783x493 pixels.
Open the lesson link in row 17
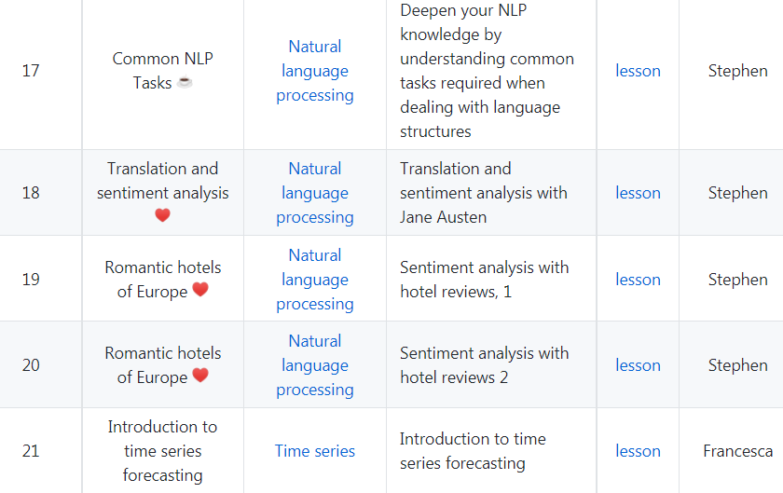[638, 71]
